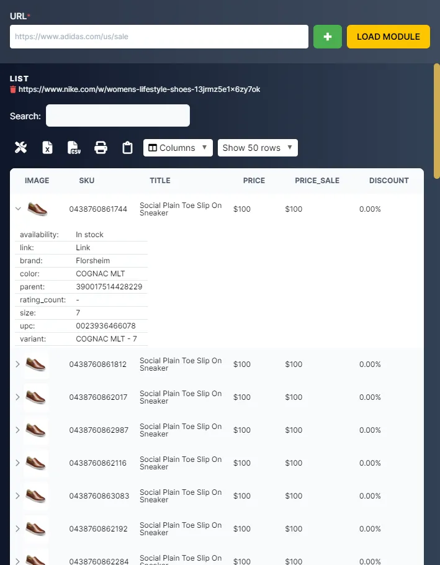
Task: Expand row with SKU 0438760862987
Action: pos(17,430)
